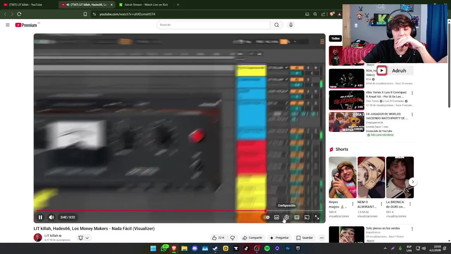Open ROA video thumbnail with 4:01 duration
This screenshot has width=451, height=254.
point(346,78)
